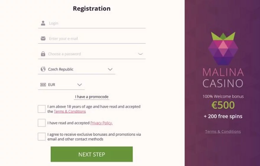Click the envelope icon in e-mail field
Screen dimensions: 260x166
click(43, 39)
